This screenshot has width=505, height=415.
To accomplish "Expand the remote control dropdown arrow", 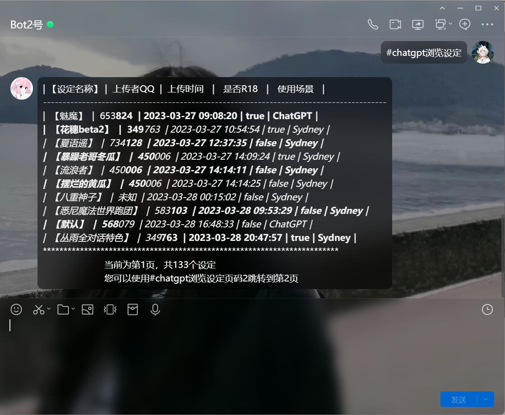I will pos(450,24).
